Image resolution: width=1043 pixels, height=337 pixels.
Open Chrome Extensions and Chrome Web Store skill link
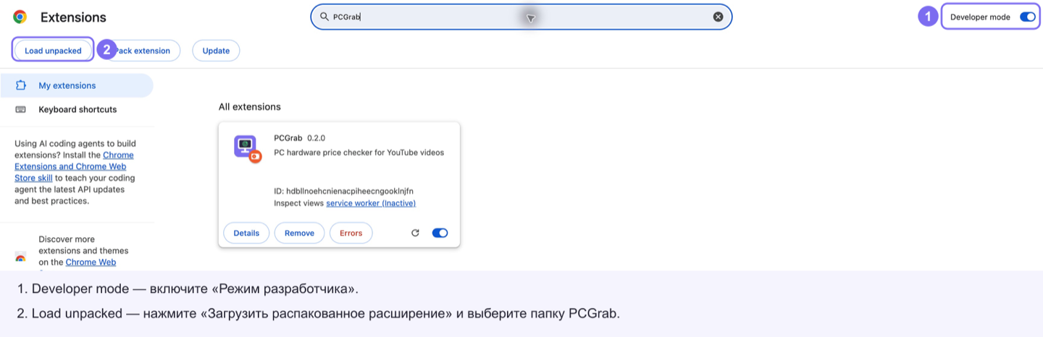[x=74, y=166]
